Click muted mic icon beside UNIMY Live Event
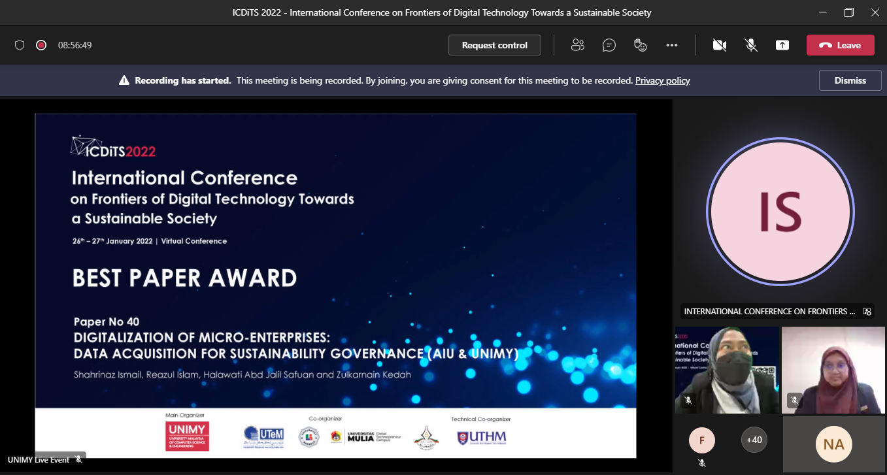 tap(78, 460)
